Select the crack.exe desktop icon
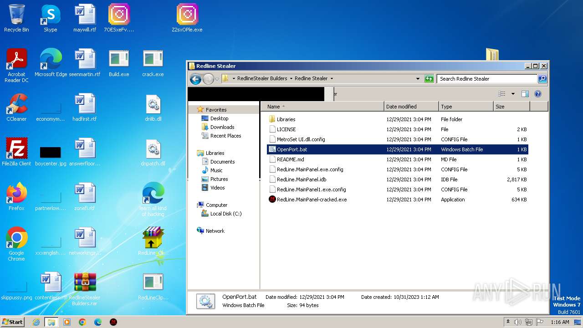583x328 pixels. (153, 63)
